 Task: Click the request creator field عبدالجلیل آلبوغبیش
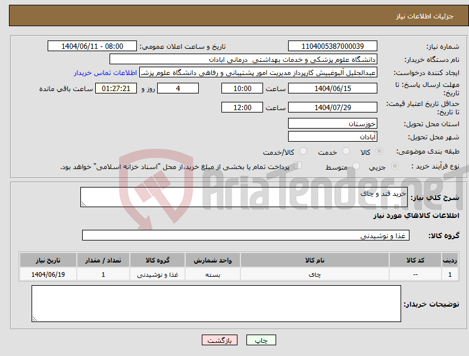258,73
